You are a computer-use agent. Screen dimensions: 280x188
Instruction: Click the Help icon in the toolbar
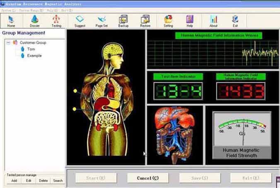tap(190, 21)
